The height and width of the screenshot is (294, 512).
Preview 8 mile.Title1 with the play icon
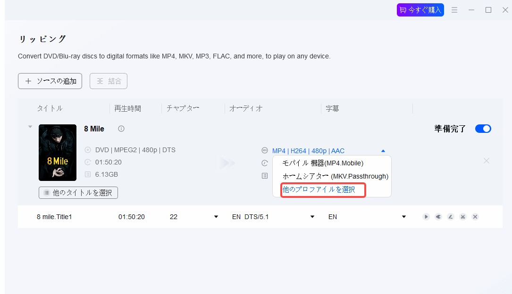click(x=426, y=217)
